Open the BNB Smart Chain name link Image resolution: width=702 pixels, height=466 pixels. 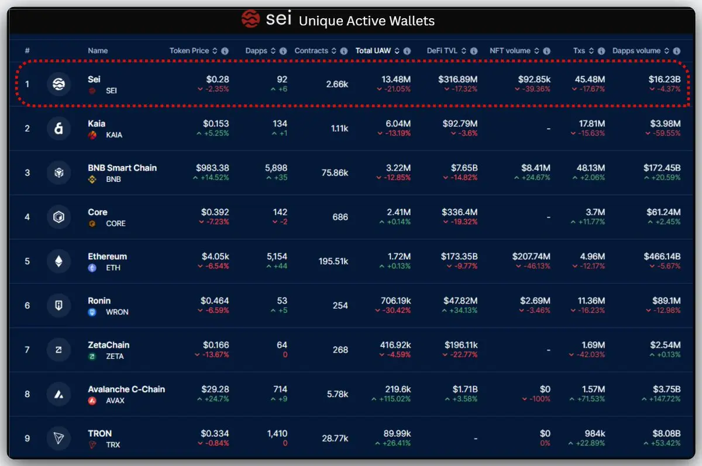click(x=122, y=168)
